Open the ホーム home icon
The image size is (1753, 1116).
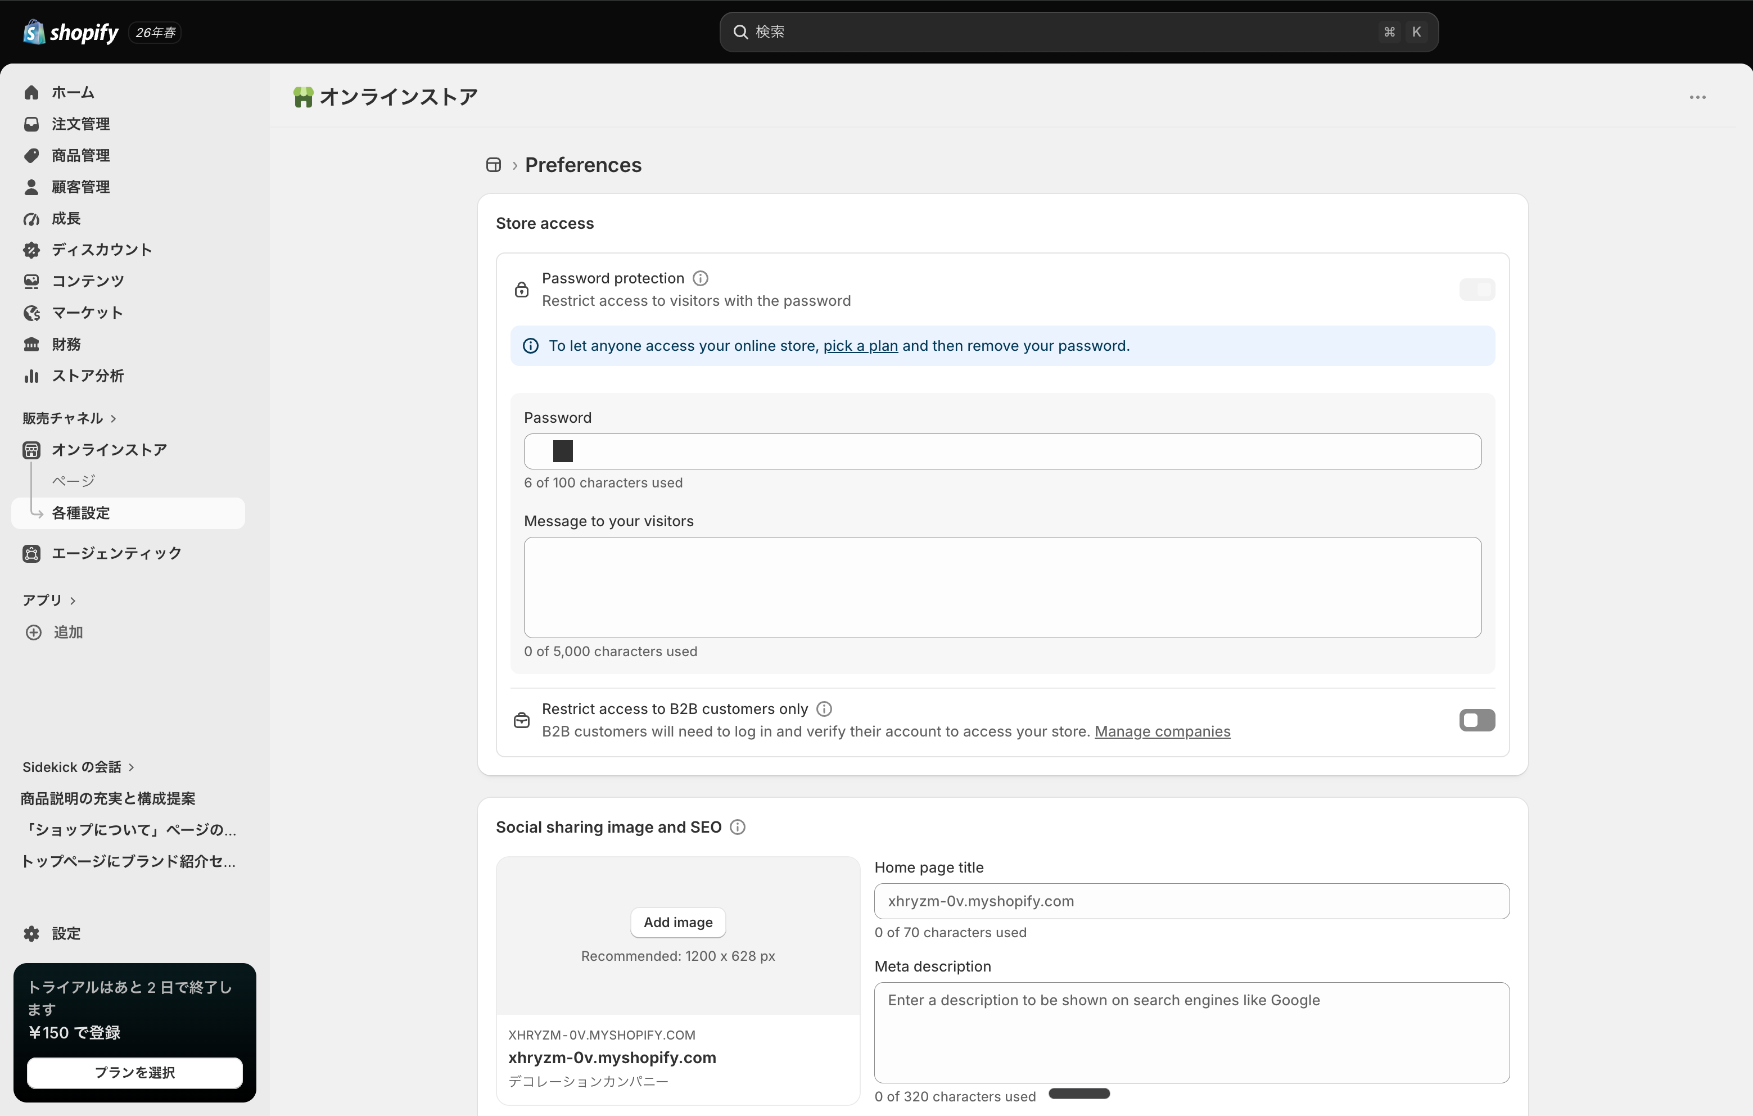[31, 92]
